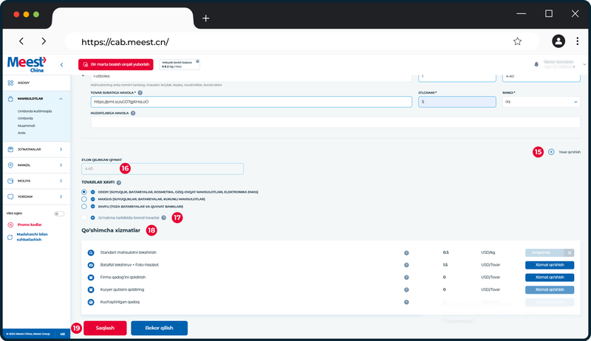
Task: Click the Tovar suratiga havola URL field
Action: [251, 102]
